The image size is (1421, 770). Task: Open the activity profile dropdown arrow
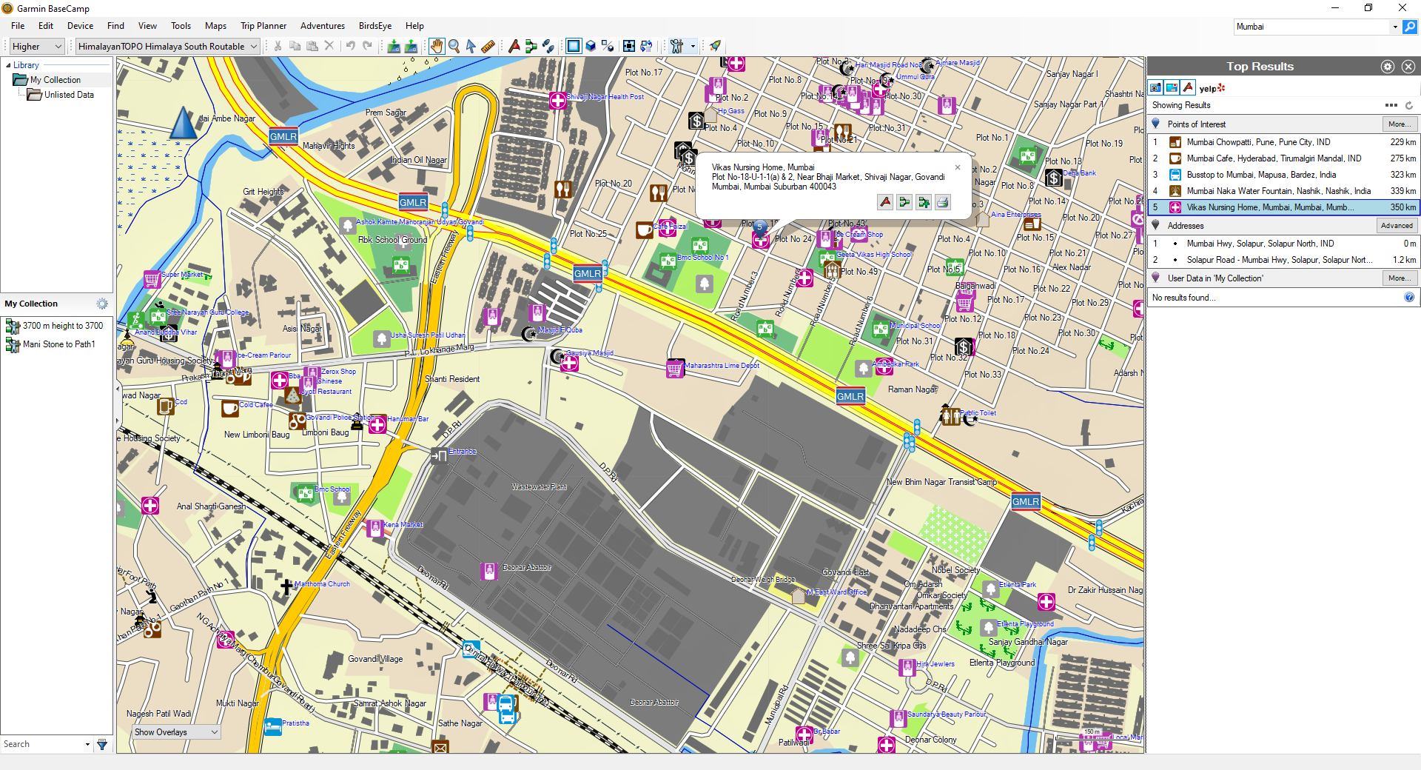point(693,46)
